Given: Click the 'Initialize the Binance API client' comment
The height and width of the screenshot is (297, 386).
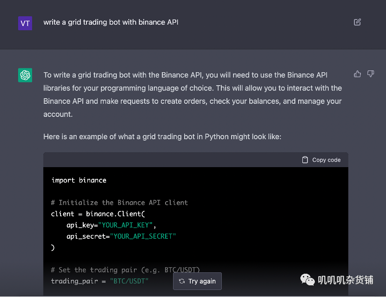Looking at the screenshot, I should (x=120, y=202).
